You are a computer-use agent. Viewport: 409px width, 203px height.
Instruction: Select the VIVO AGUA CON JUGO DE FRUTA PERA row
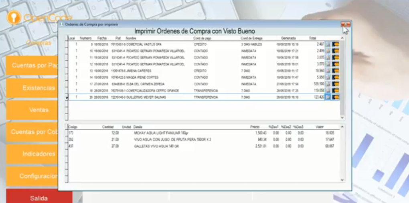coord(203,139)
